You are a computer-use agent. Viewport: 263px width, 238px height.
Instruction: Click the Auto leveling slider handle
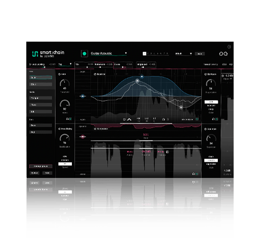(44, 67)
